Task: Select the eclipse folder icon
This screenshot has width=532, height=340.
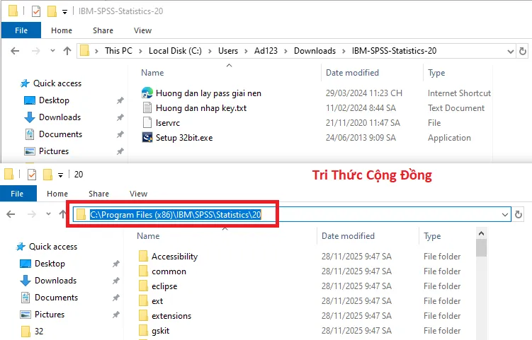Action: point(143,286)
